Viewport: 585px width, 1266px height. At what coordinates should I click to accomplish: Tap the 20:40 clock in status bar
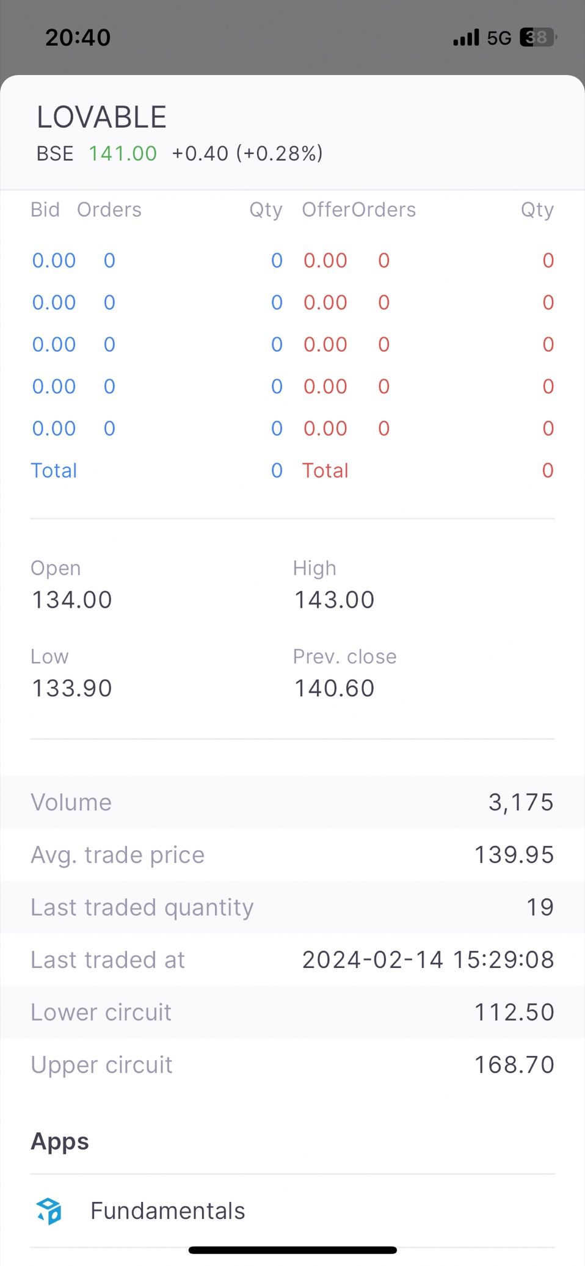[x=78, y=38]
